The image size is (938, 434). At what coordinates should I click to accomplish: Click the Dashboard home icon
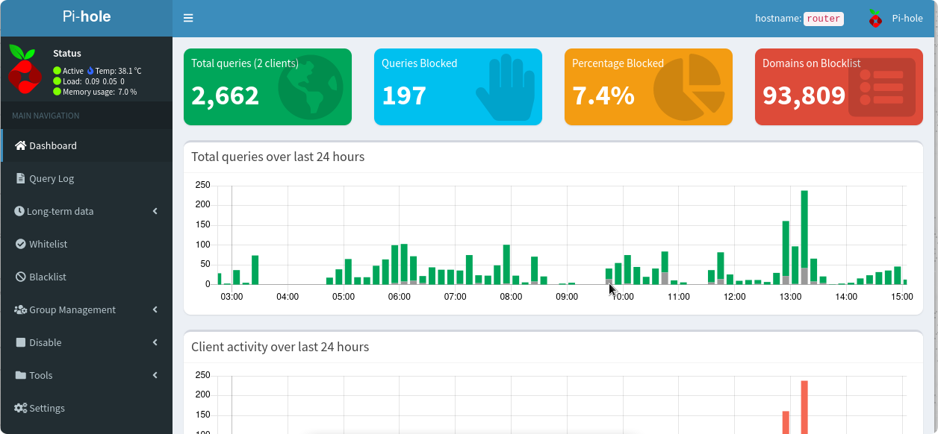coord(20,145)
